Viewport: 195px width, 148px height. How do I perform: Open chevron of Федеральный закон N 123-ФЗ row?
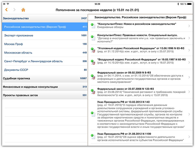pyautogui.click(x=189, y=92)
